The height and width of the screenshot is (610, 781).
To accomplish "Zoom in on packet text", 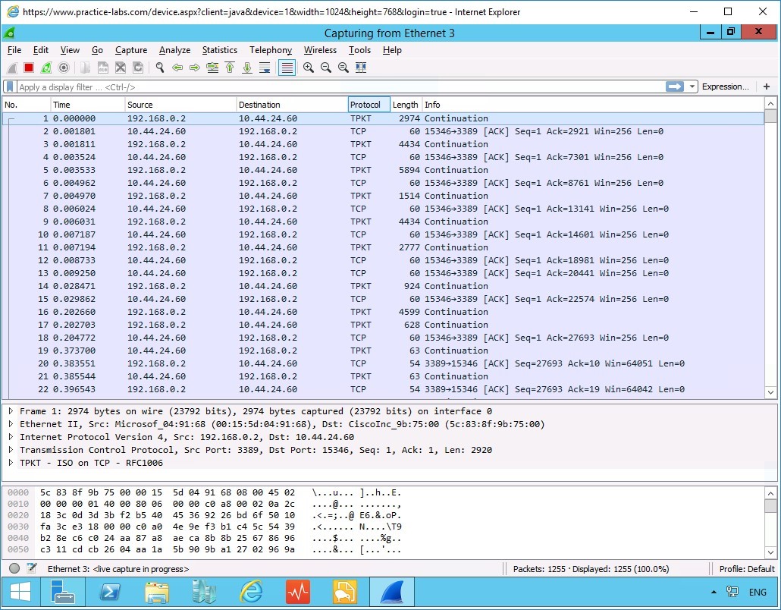I will (309, 68).
